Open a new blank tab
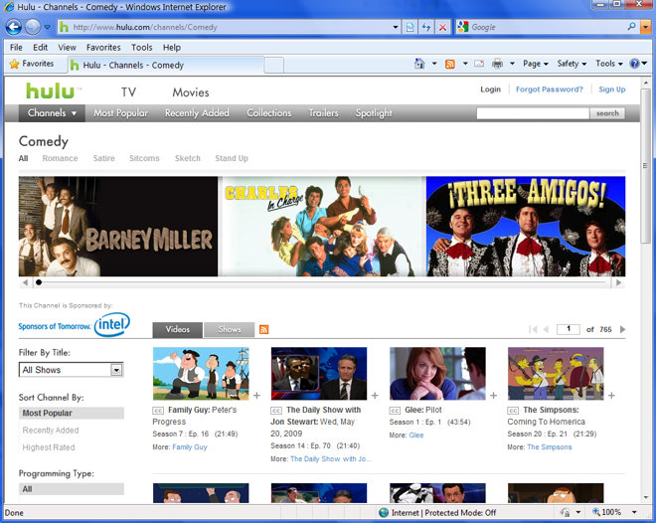The width and height of the screenshot is (656, 523). pyautogui.click(x=274, y=66)
